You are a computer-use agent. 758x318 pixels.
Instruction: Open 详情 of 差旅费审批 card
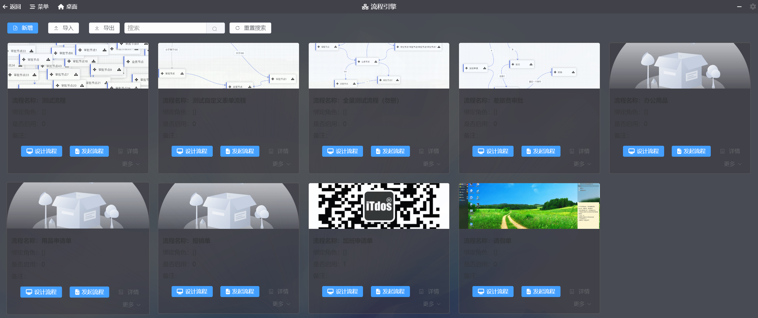(580, 151)
